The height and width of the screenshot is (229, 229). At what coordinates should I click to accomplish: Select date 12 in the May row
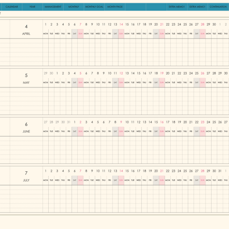coord(121,73)
